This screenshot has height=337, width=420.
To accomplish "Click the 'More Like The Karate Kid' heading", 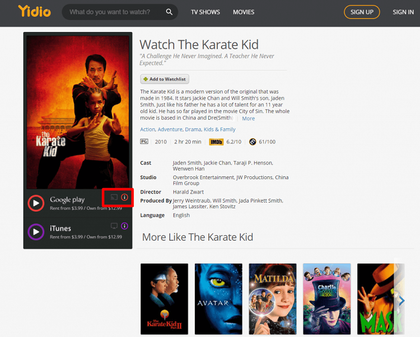I will [x=198, y=237].
